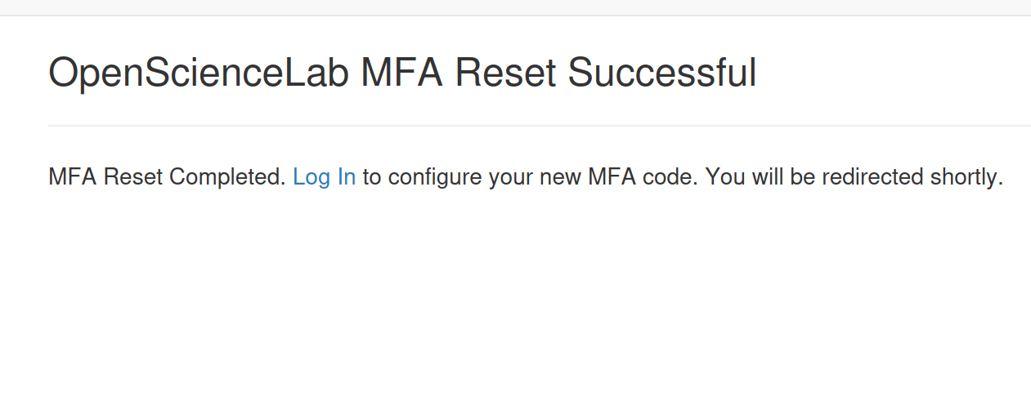Click the "MFA Reset Completed." sentence

pyautogui.click(x=167, y=176)
